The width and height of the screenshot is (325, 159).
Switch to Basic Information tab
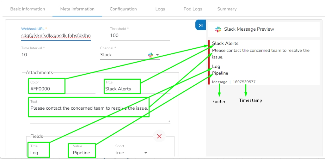point(28,9)
